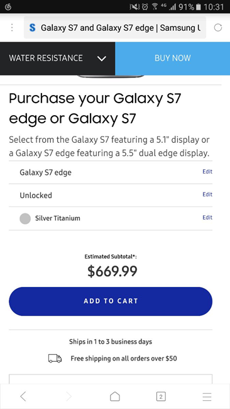
Task: Edit the Galaxy S7 edge model selection
Action: [x=207, y=172]
